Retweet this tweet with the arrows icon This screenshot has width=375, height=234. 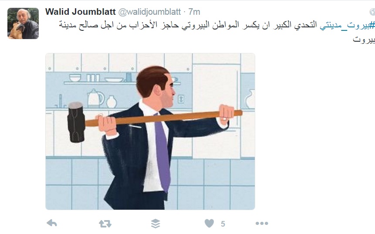pyautogui.click(x=105, y=224)
